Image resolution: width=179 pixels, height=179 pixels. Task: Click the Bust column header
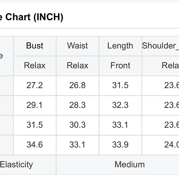click(x=35, y=46)
